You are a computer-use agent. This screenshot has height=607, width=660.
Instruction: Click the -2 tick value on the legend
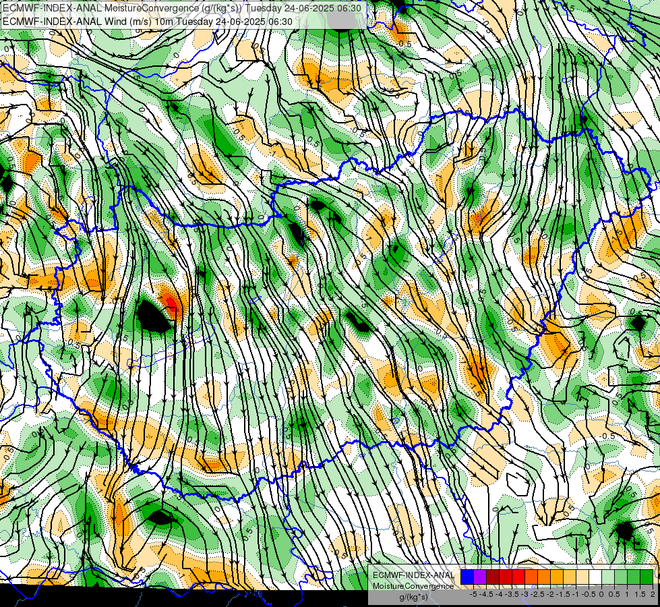(551, 594)
